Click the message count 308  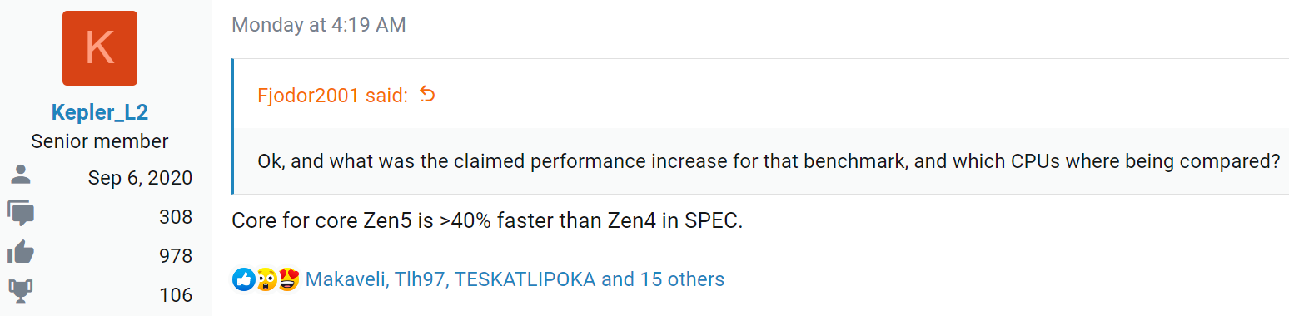[x=176, y=217]
